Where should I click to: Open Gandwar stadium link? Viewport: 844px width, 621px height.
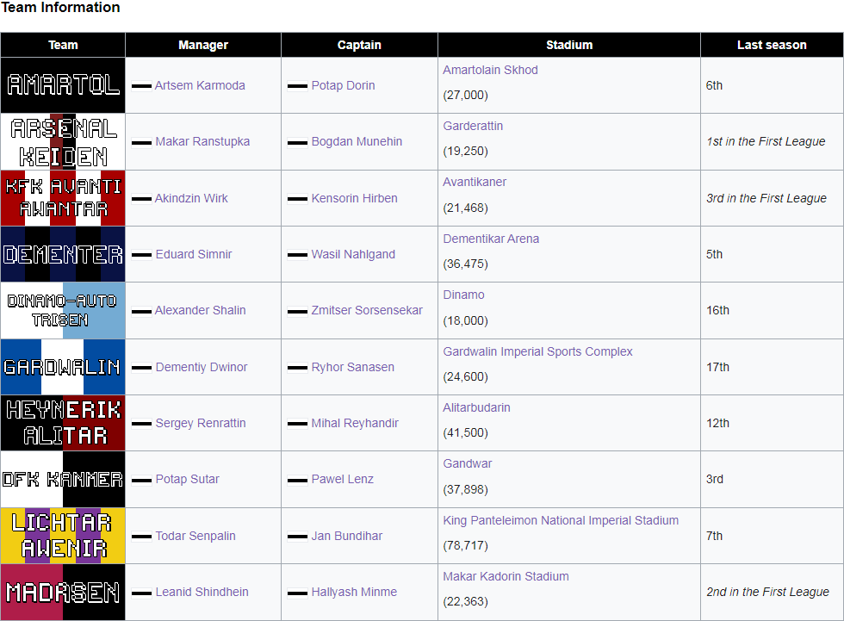(x=467, y=463)
